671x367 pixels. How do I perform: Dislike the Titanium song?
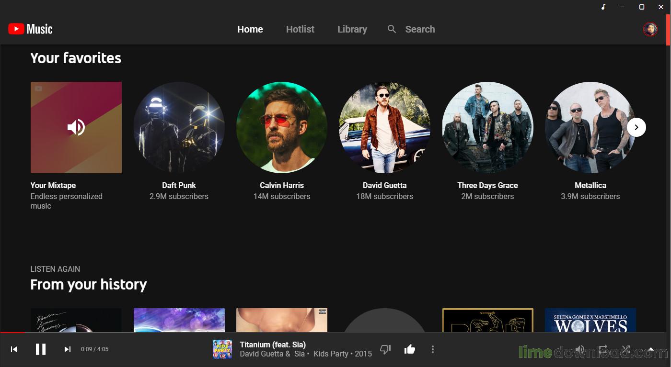pos(385,349)
